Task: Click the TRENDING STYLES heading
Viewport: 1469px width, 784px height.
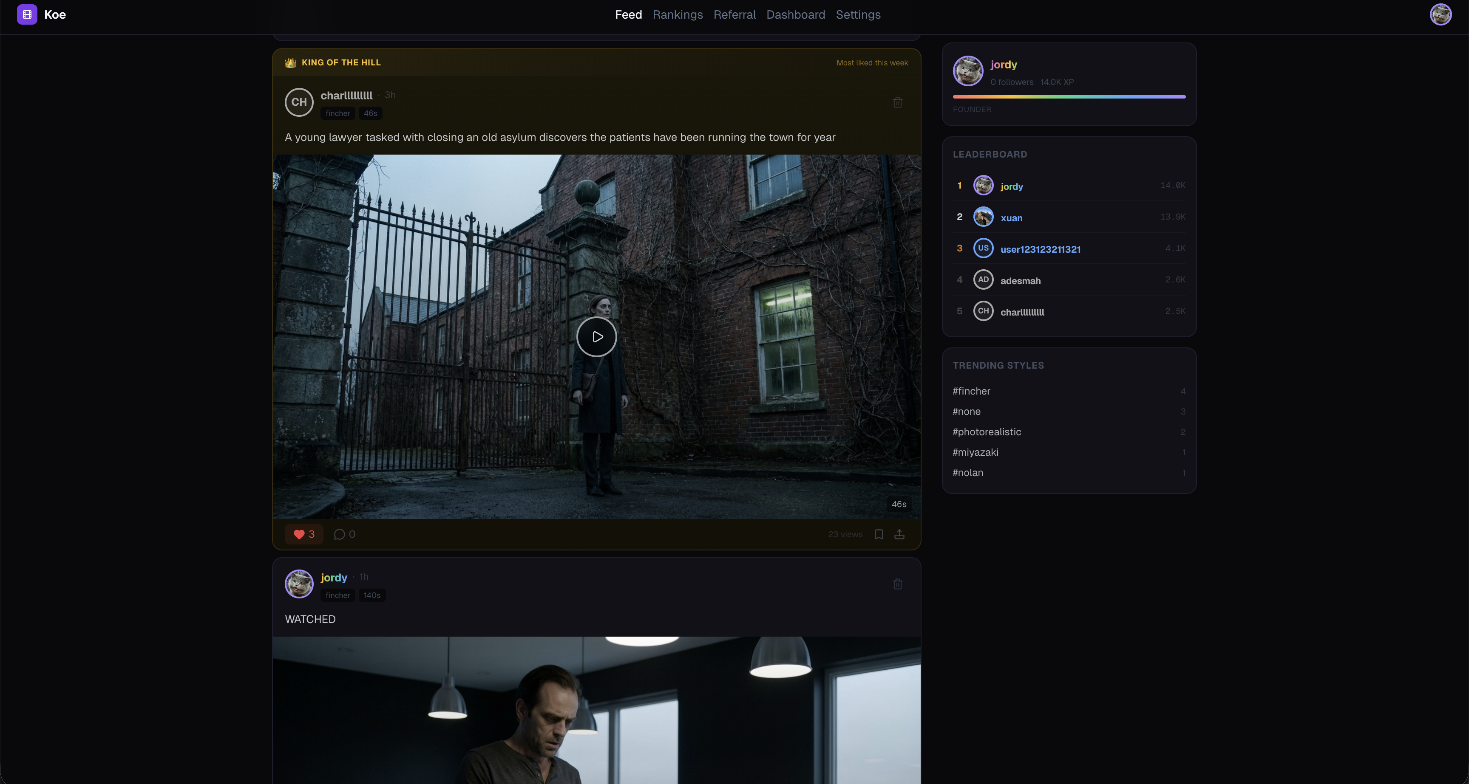Action: (x=998, y=365)
